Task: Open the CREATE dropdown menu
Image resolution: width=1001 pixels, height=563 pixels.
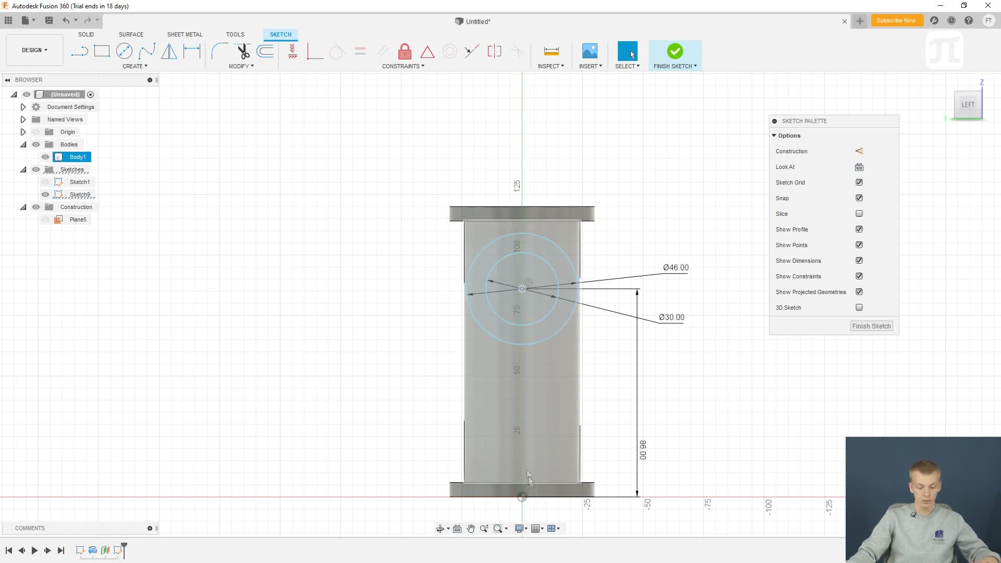Action: [135, 66]
